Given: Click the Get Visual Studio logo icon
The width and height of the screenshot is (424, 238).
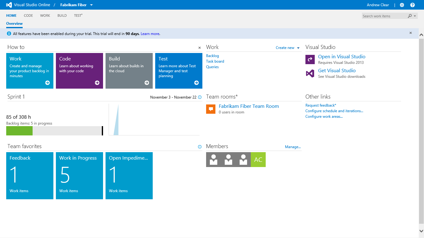Looking at the screenshot, I should click(310, 73).
